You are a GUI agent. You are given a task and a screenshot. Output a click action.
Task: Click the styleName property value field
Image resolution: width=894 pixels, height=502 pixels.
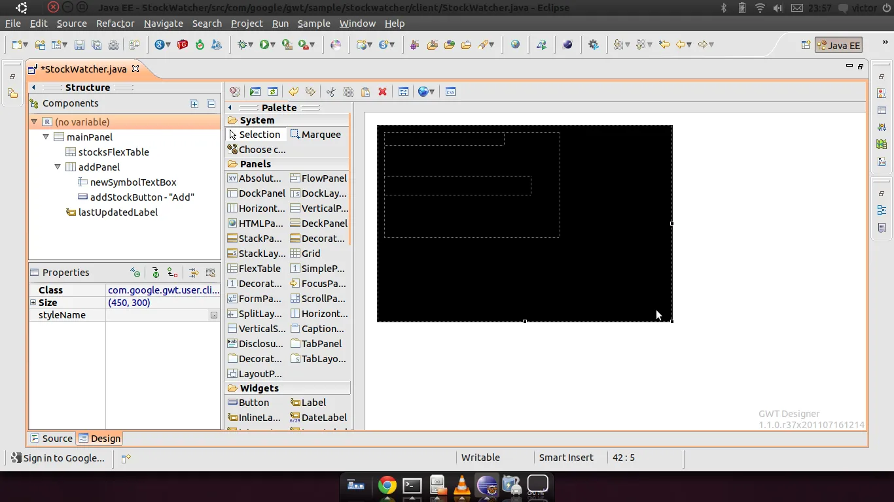[157, 315]
